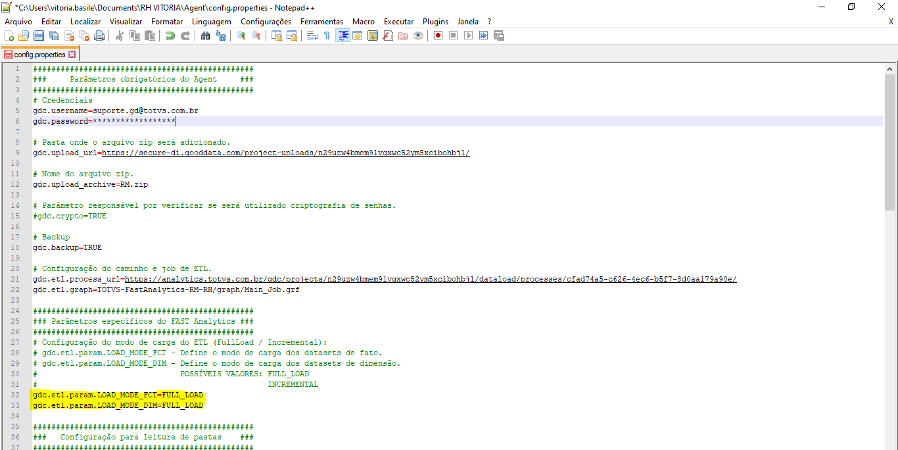Open the Document Map icon
The width and height of the screenshot is (898, 450).
point(373,36)
